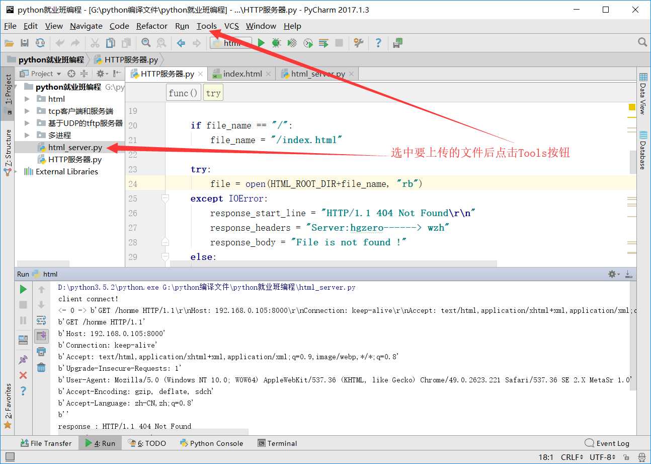This screenshot has width=651, height=464.
Task: Open the Terminal tool window
Action: 277,443
